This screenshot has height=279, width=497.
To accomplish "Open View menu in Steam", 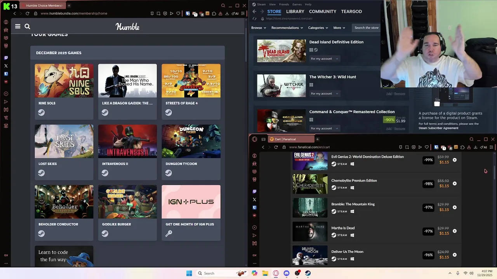I will [272, 4].
